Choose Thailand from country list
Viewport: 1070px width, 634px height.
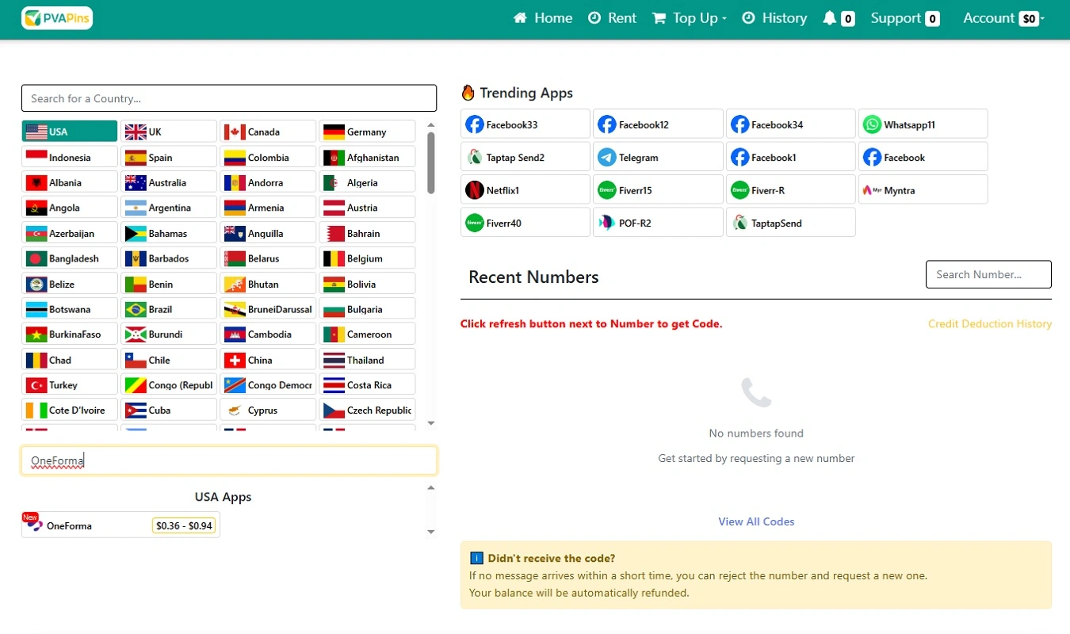(x=368, y=360)
